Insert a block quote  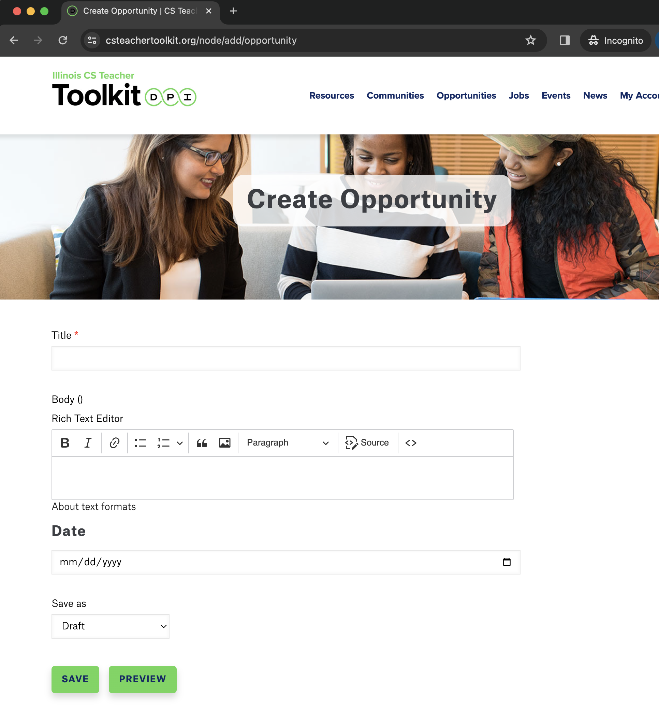(x=202, y=442)
